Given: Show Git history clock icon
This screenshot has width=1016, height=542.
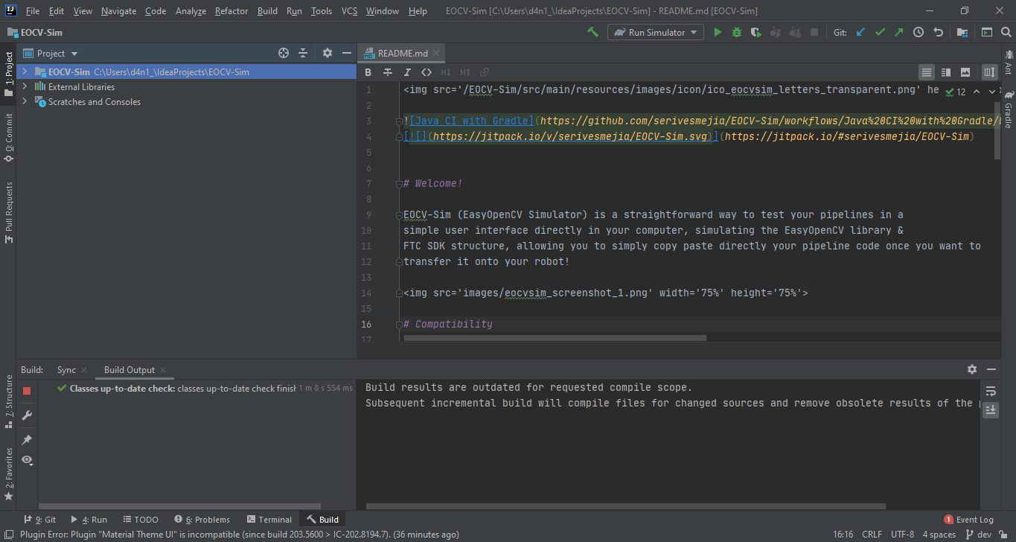Looking at the screenshot, I should 918,32.
